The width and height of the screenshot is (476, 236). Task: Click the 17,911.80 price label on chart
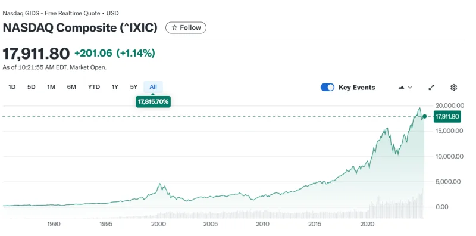click(x=447, y=116)
